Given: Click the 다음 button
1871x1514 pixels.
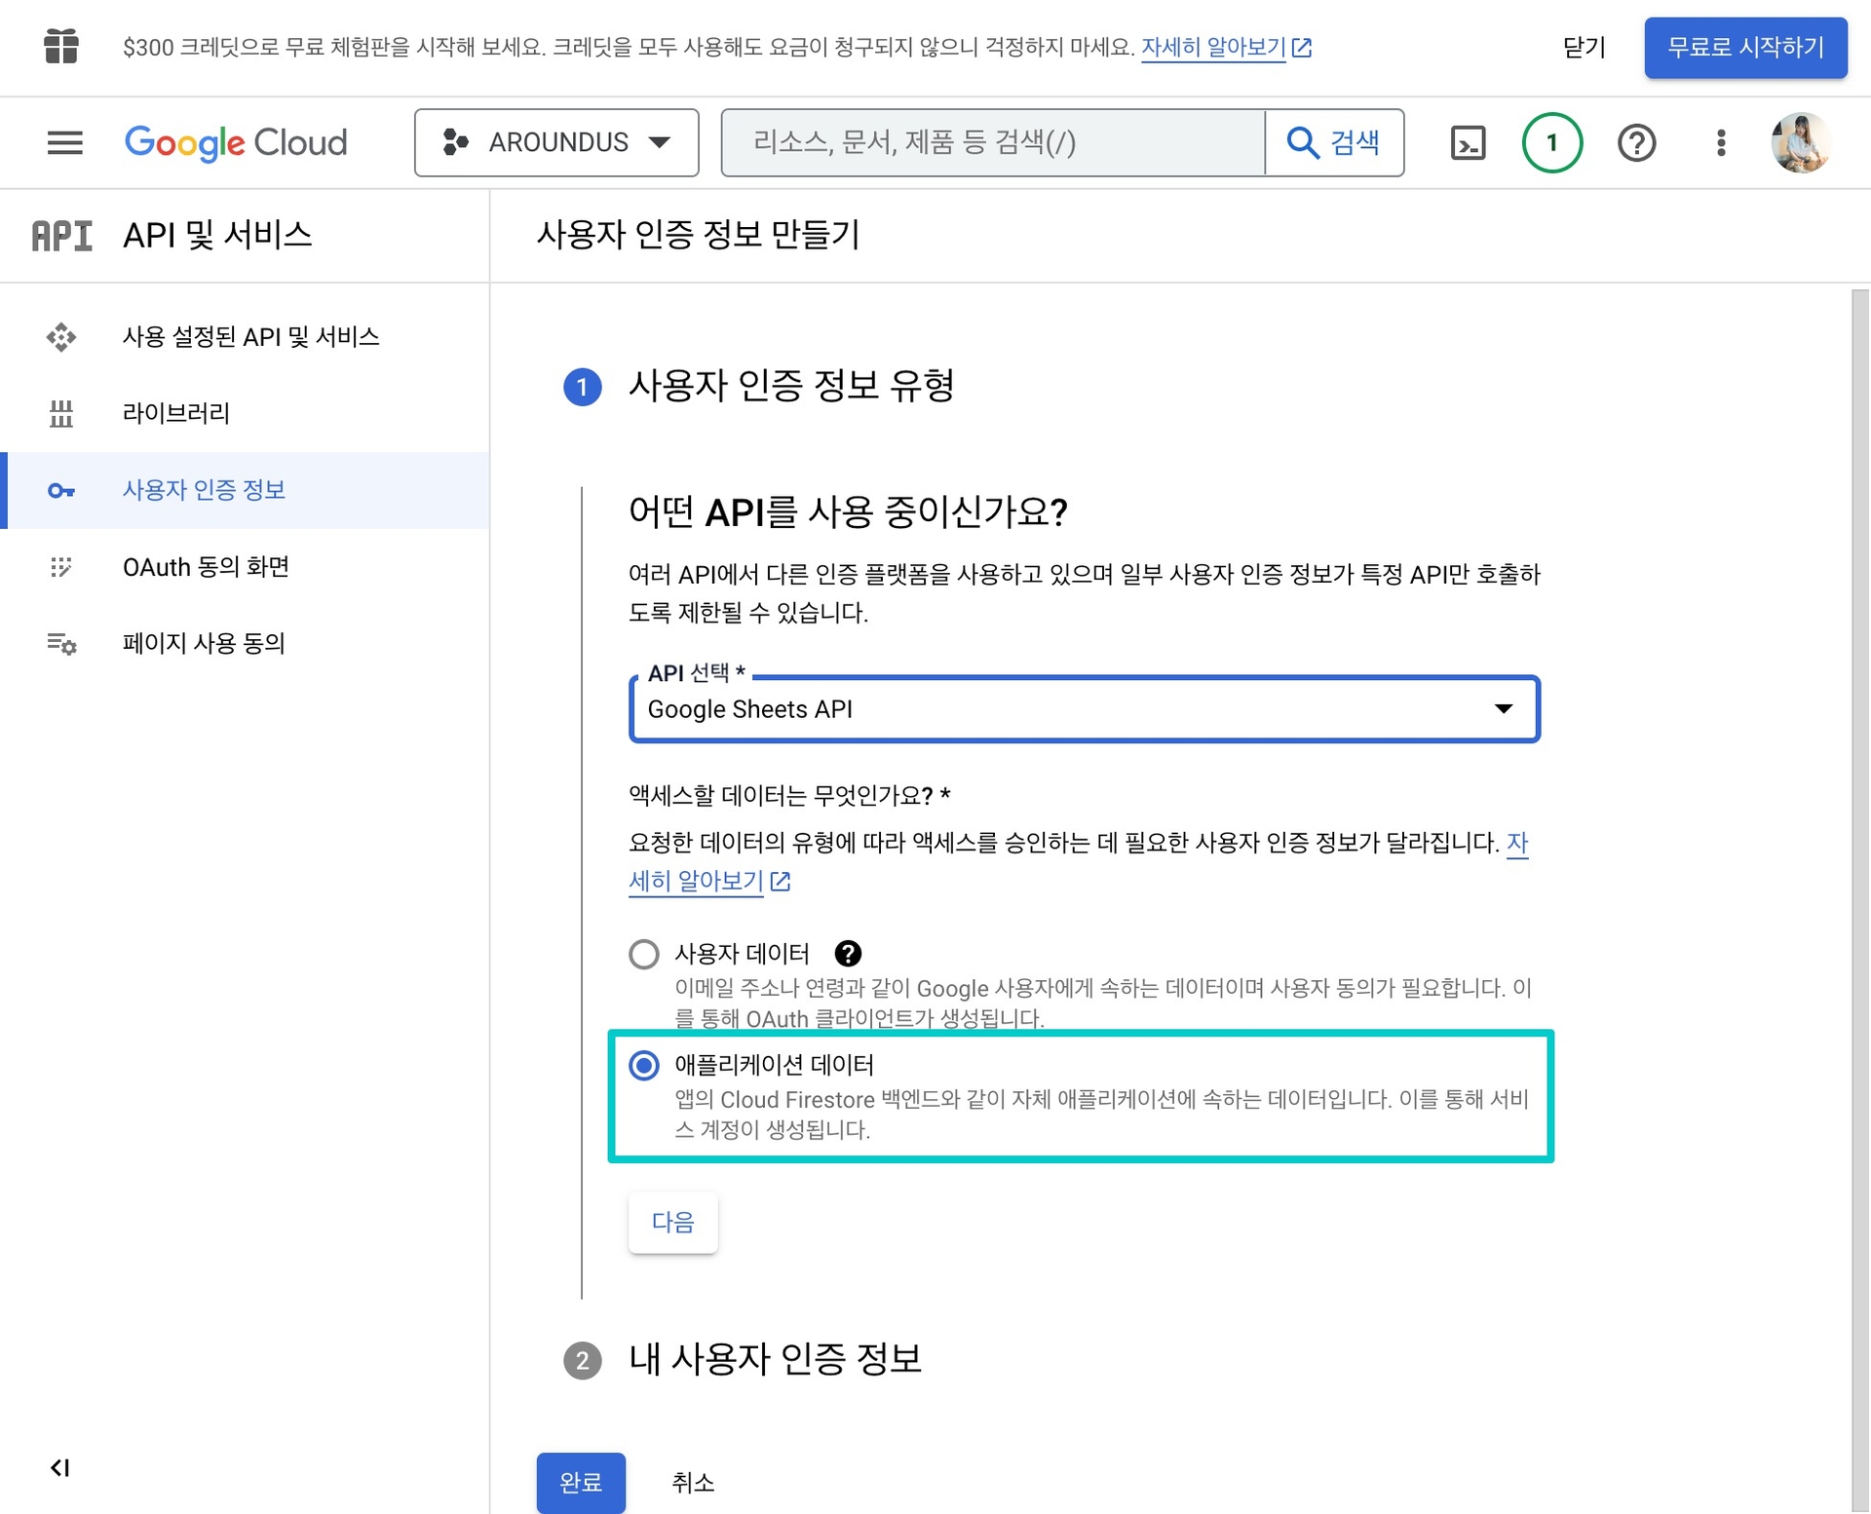Looking at the screenshot, I should tap(672, 1222).
